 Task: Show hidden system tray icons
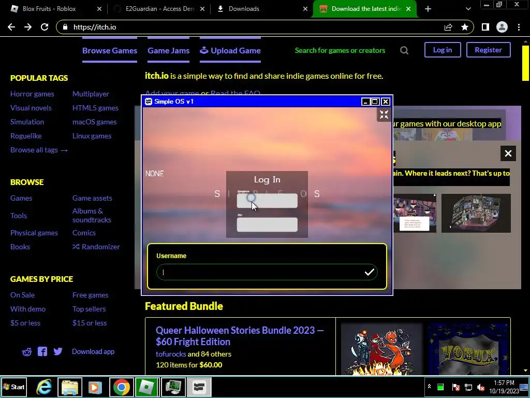(429, 387)
